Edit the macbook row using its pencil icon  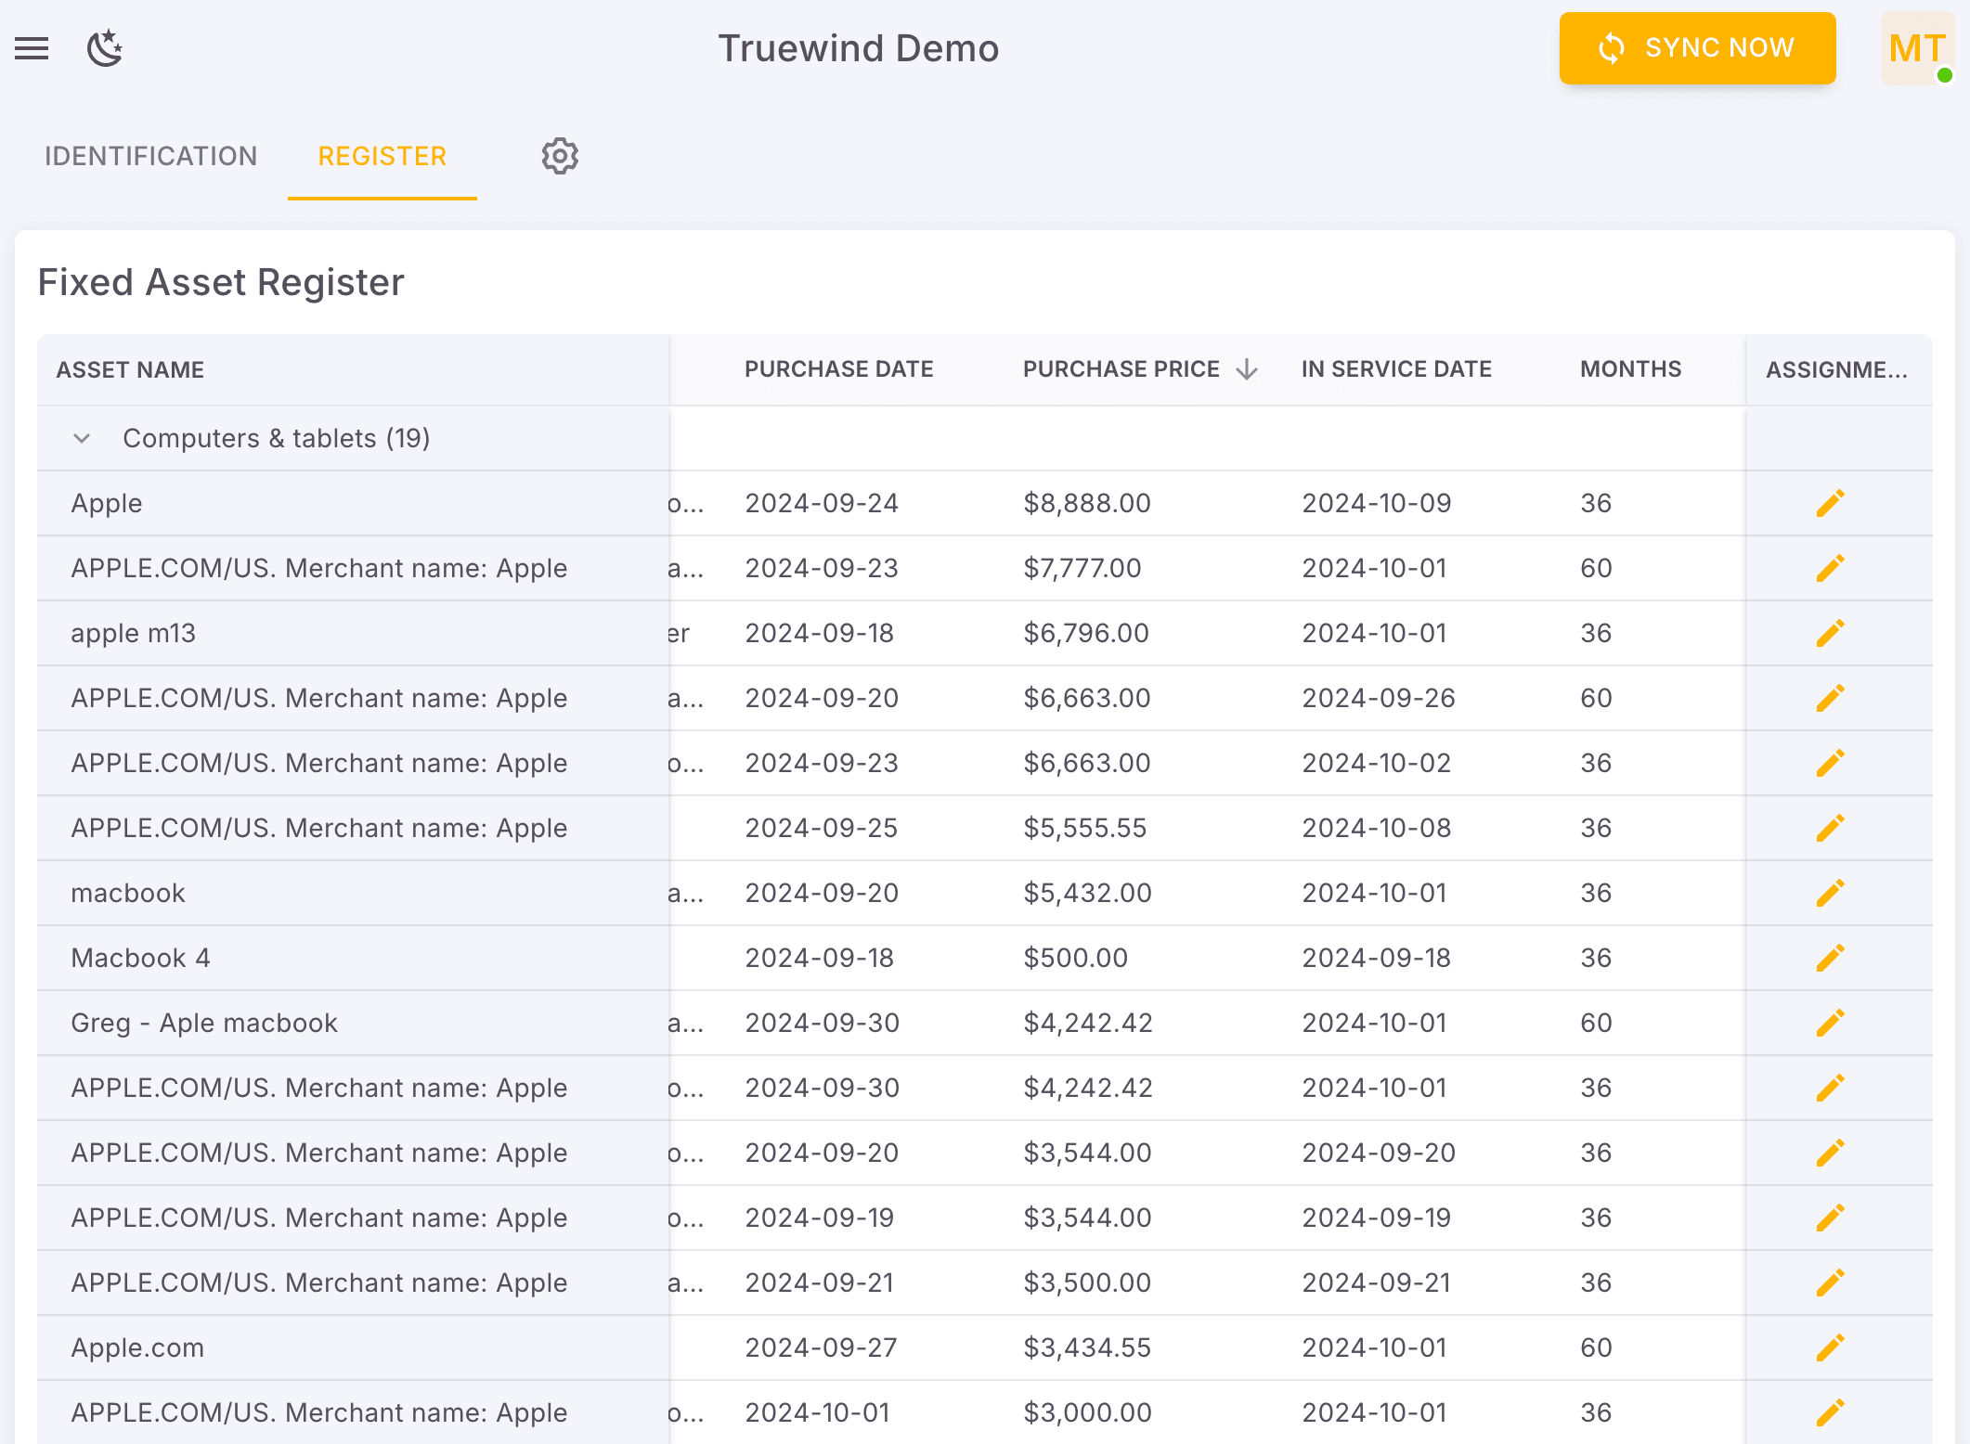(x=1829, y=892)
